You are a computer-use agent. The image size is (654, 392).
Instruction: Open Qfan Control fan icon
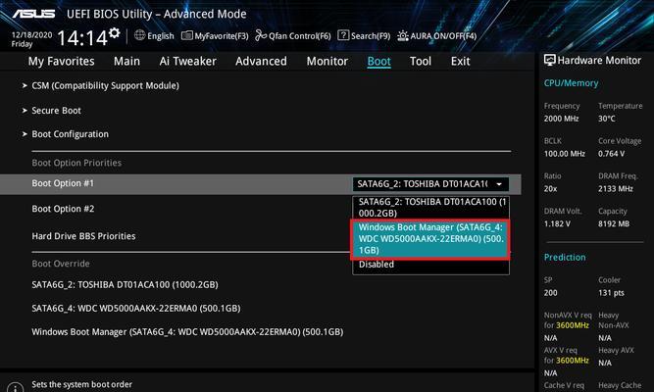(x=261, y=35)
